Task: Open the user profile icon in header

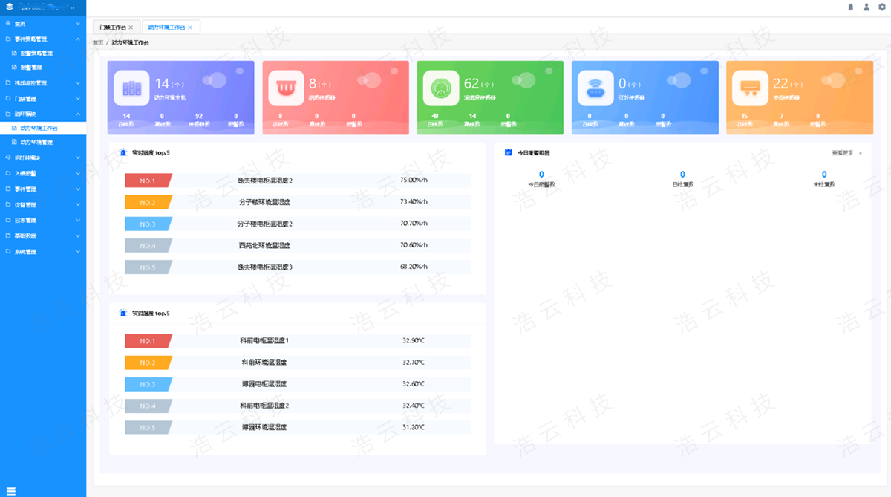Action: [866, 7]
